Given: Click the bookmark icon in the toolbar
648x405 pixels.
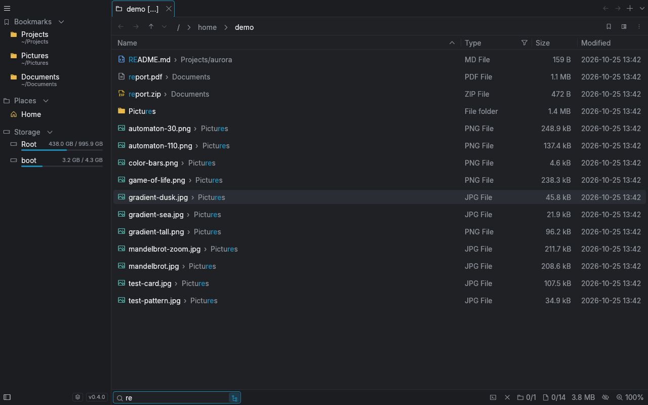Looking at the screenshot, I should pyautogui.click(x=609, y=27).
